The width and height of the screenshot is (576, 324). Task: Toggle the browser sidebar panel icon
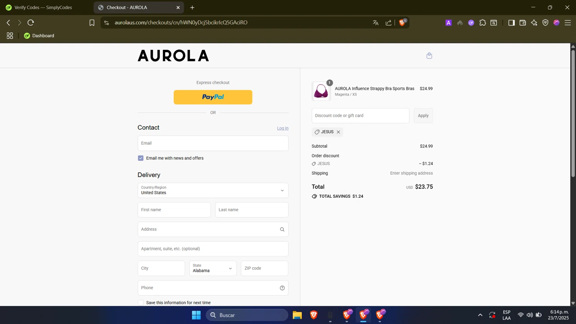click(x=511, y=23)
